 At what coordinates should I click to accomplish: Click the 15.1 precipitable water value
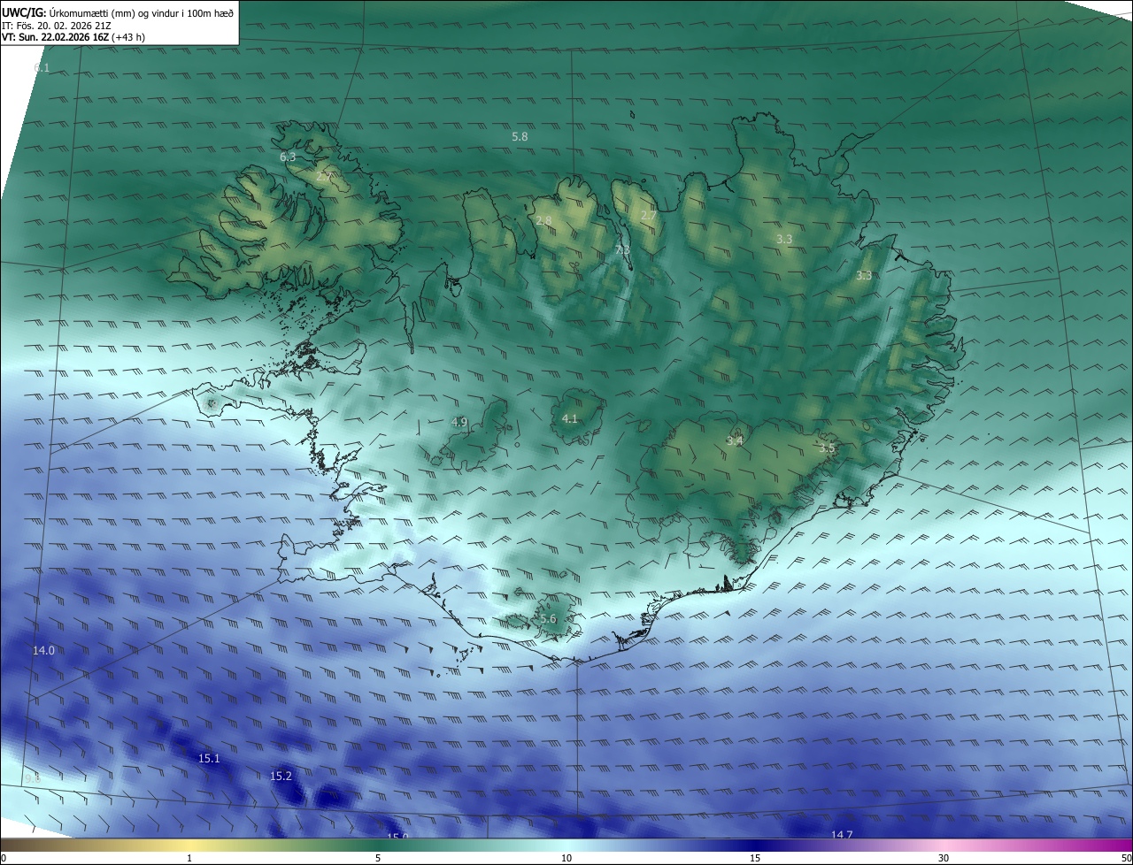pyautogui.click(x=209, y=758)
